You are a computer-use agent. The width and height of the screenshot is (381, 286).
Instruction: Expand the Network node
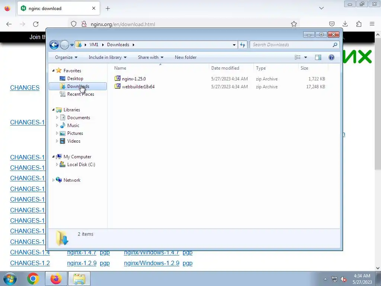tap(54, 180)
